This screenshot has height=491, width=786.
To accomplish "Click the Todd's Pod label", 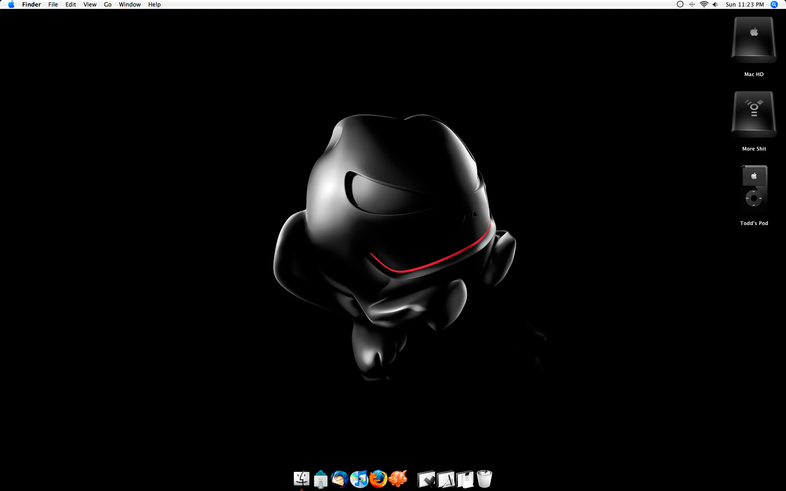I will tap(754, 223).
